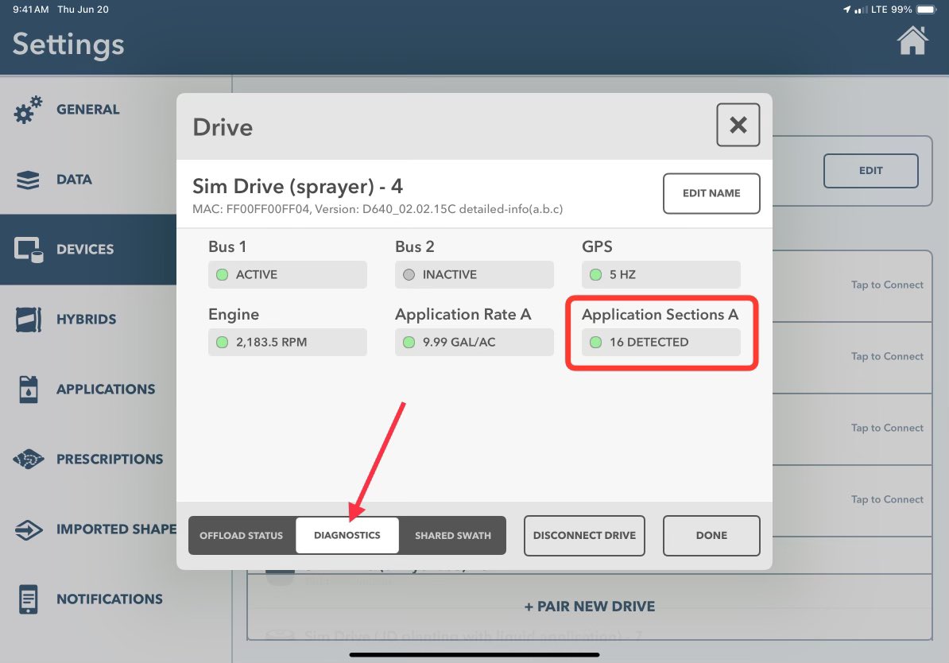Select Engine 2,183.5 RPM field
Image resolution: width=949 pixels, height=663 pixels.
(x=288, y=342)
